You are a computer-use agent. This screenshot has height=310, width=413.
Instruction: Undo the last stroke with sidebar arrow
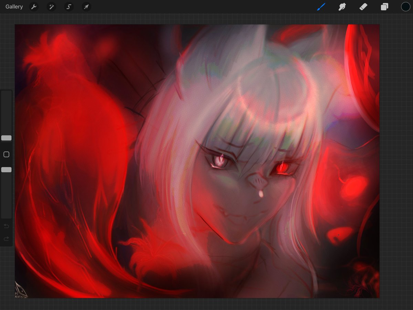coord(6,226)
